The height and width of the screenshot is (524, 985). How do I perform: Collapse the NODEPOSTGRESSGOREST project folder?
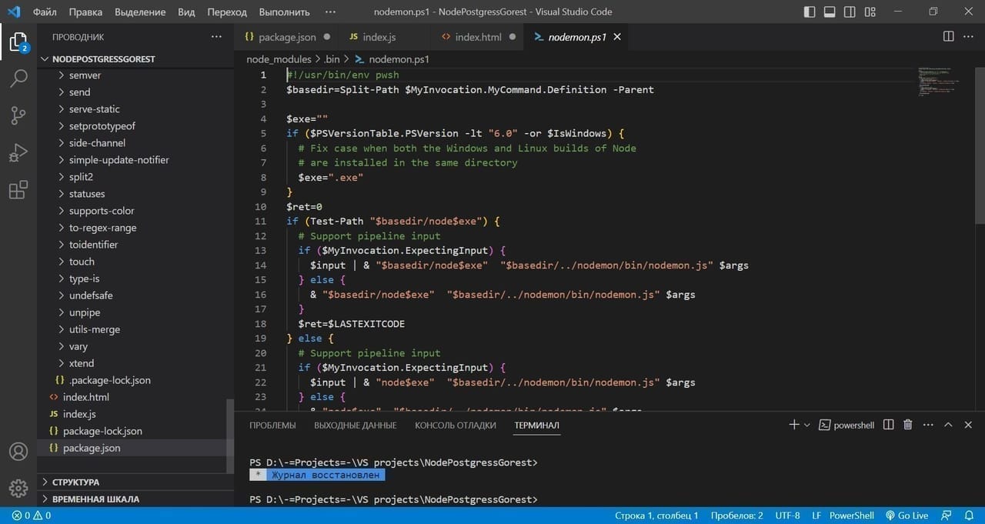pyautogui.click(x=104, y=58)
